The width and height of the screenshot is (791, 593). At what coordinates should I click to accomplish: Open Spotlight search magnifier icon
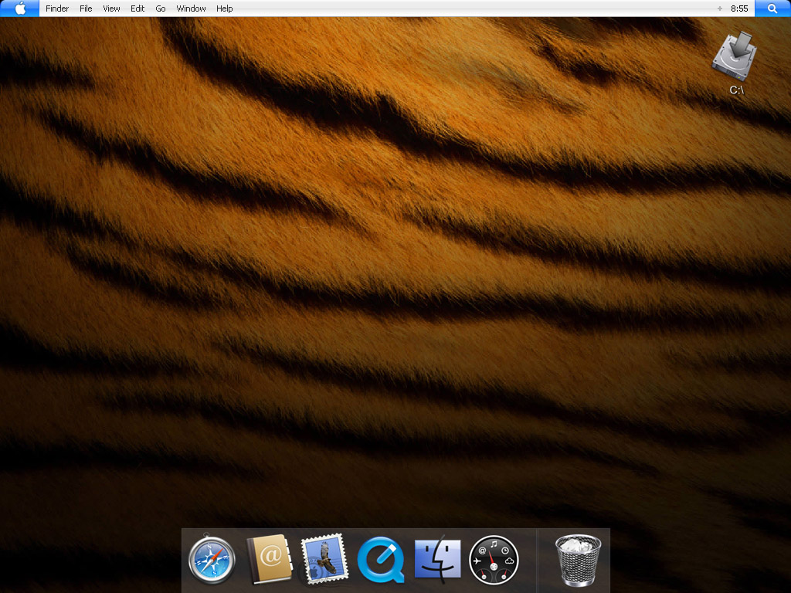pyautogui.click(x=772, y=8)
